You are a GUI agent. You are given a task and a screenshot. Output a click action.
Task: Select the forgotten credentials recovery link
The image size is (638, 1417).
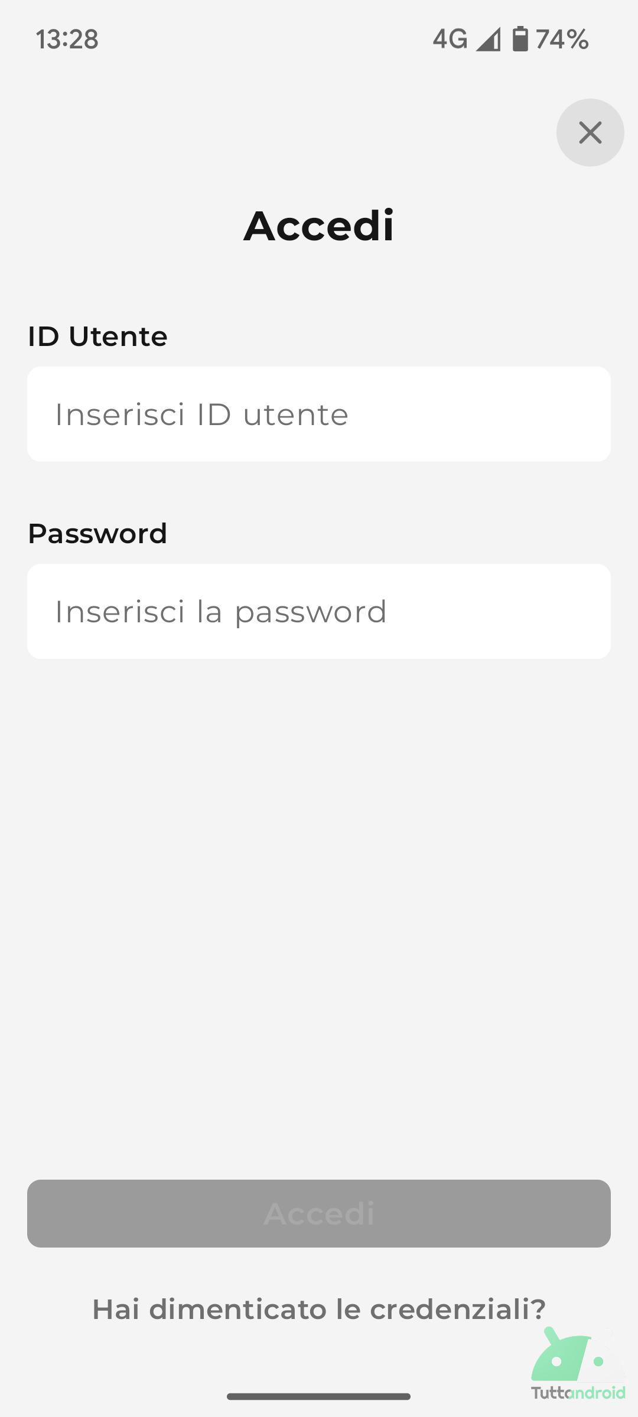pos(319,1309)
